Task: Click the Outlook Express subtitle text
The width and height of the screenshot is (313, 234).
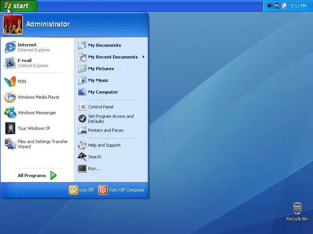Action: [33, 66]
